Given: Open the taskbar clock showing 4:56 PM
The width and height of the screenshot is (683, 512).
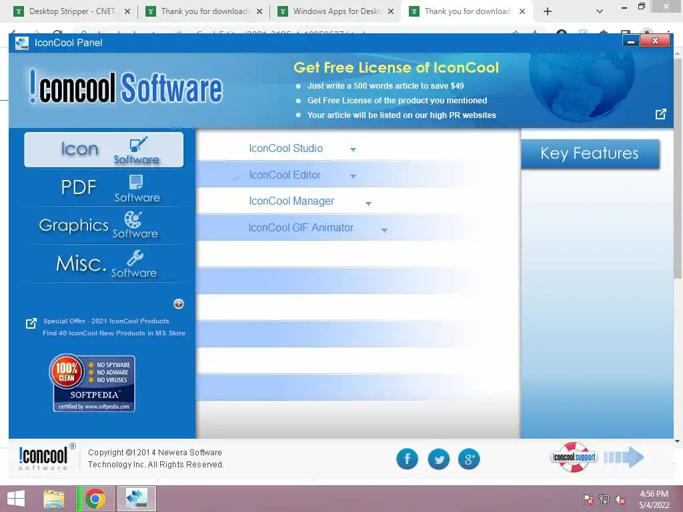Looking at the screenshot, I should click(654, 499).
